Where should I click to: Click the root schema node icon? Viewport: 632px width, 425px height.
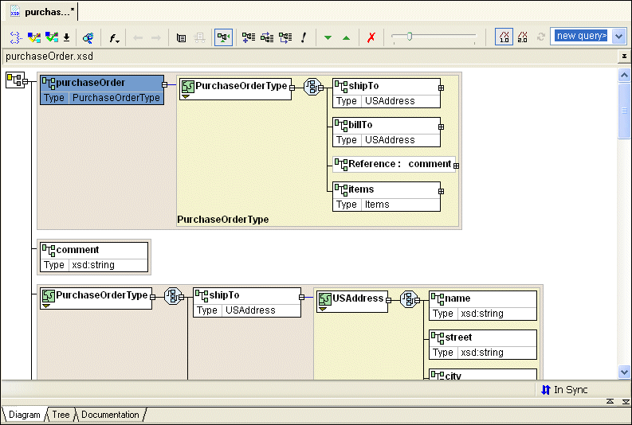(x=15, y=80)
